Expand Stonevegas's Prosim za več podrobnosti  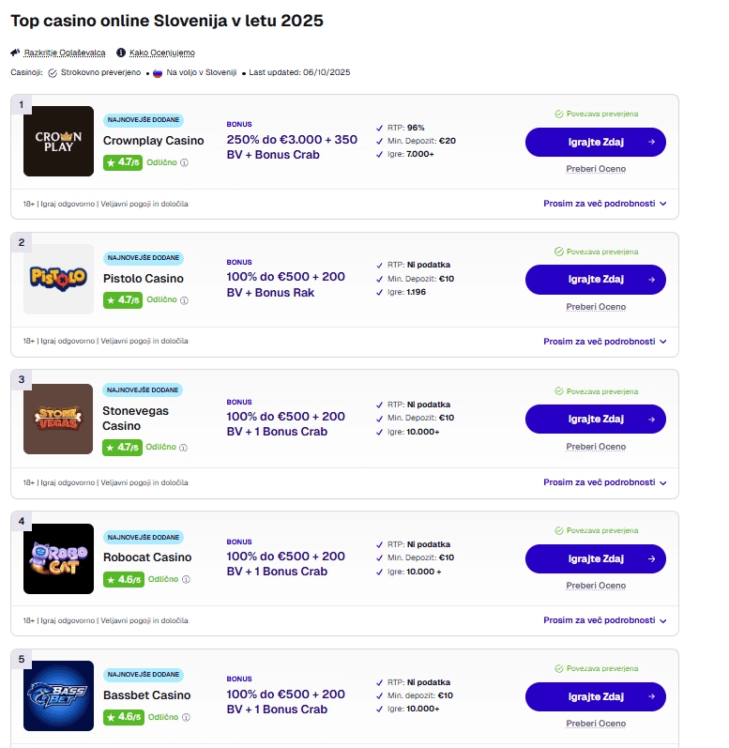604,482
